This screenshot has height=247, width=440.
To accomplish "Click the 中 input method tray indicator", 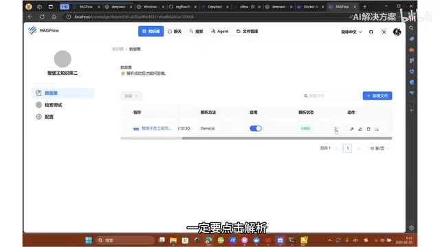I will [355, 240].
